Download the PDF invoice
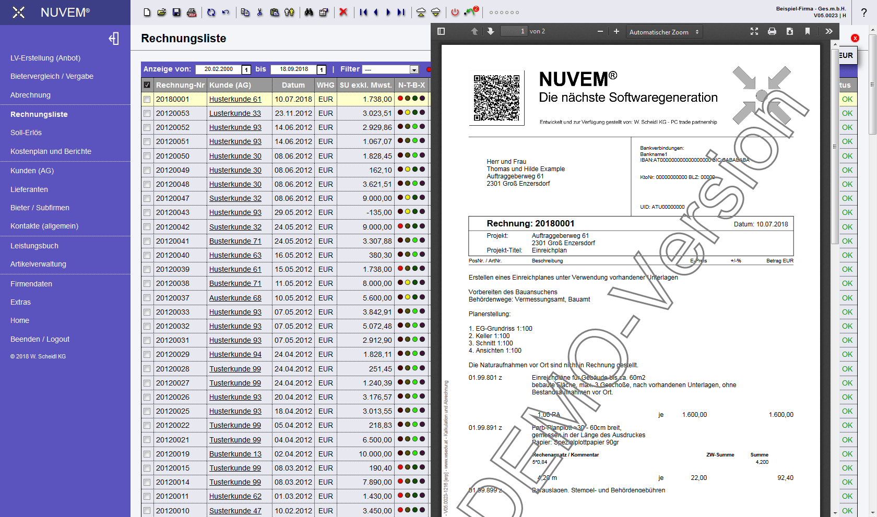 point(790,31)
